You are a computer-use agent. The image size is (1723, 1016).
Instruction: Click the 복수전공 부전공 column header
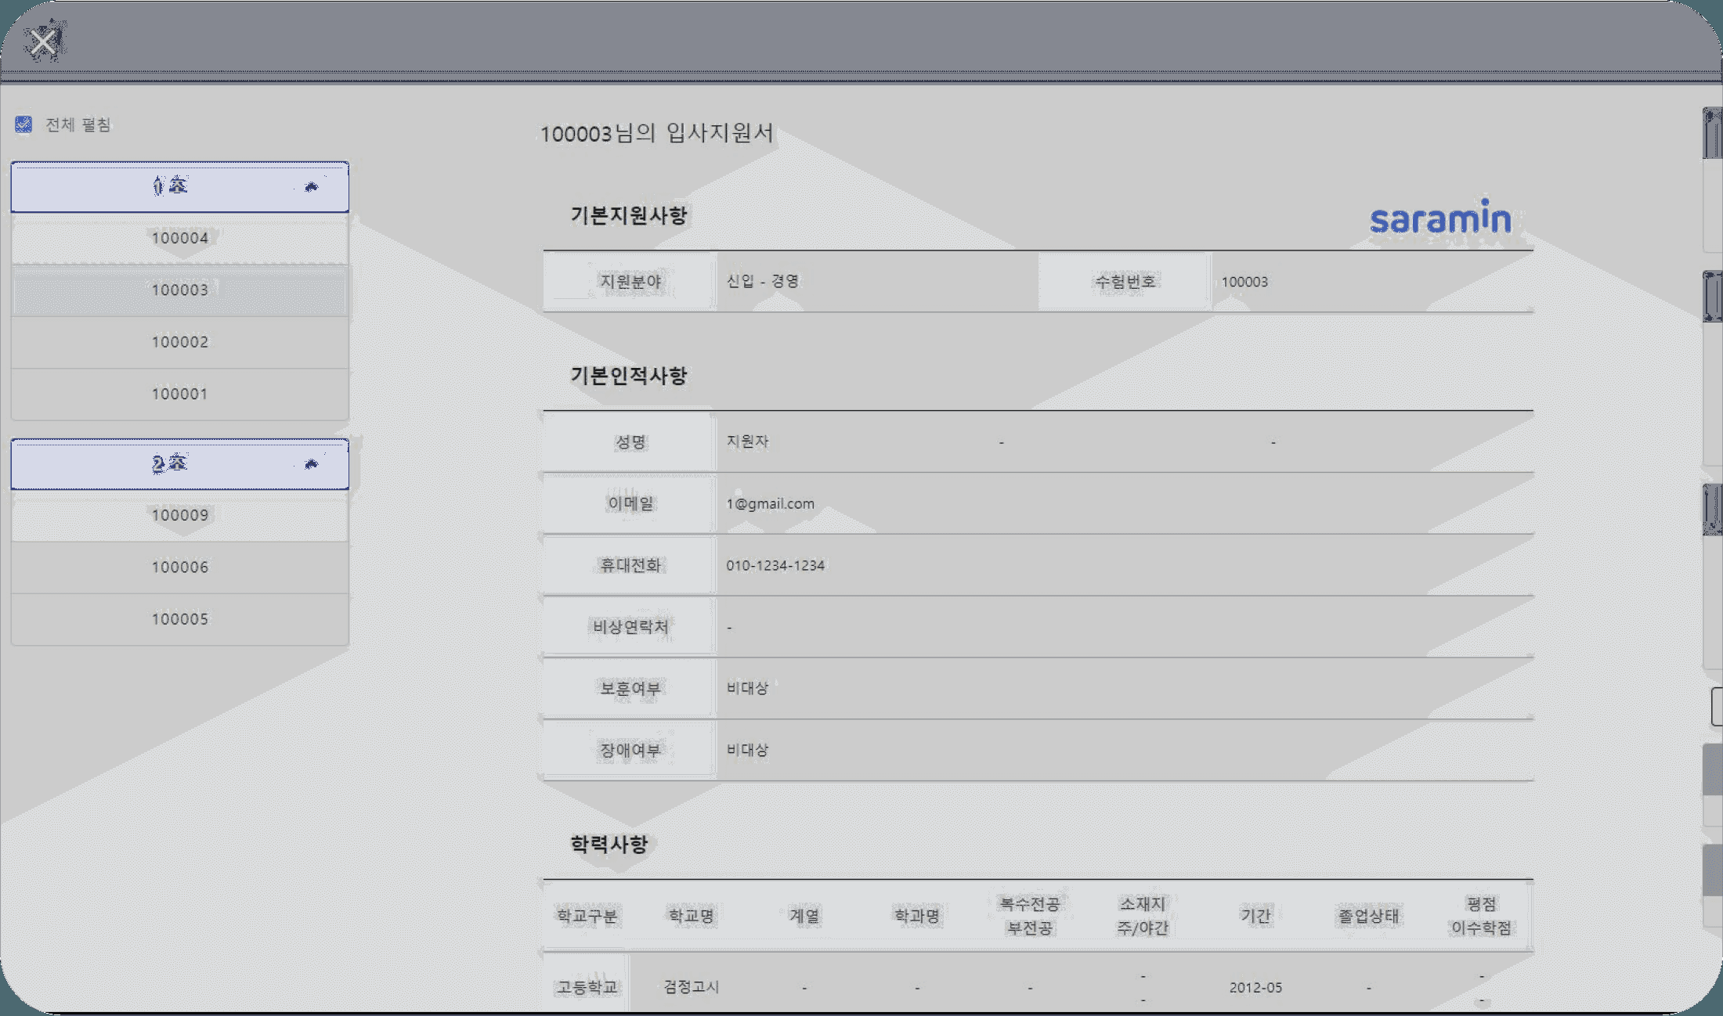click(1030, 916)
